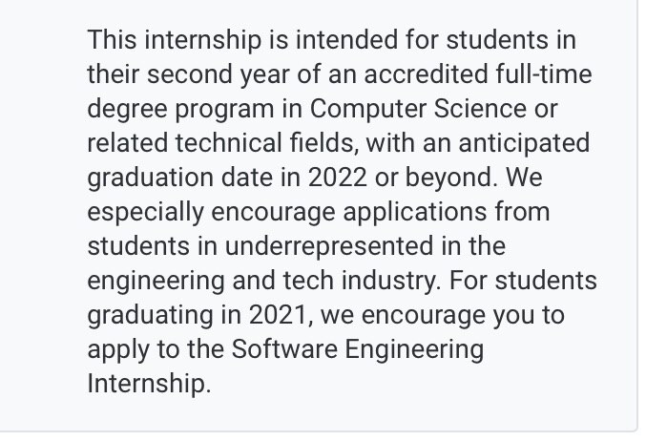Screen dimensions: 667x441
Task: Click the word "beyond."
Action: 451,178
